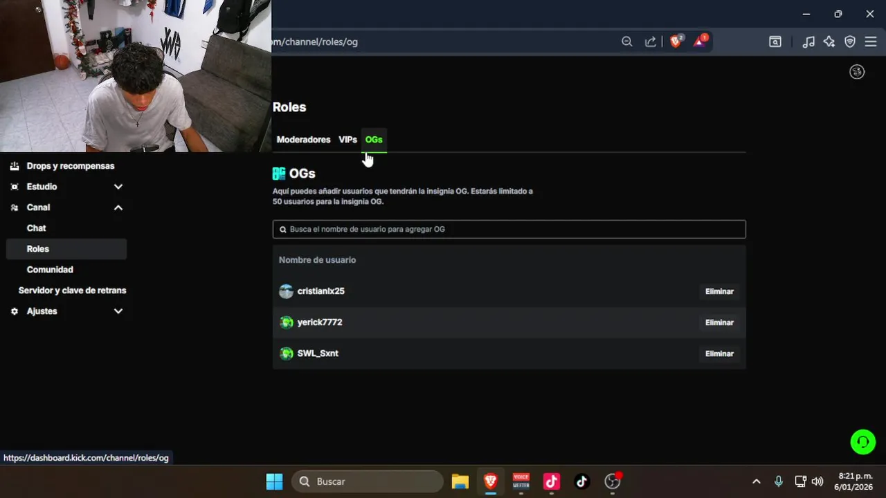
Task: Expand the Ajustes section chevron
Action: (x=118, y=311)
